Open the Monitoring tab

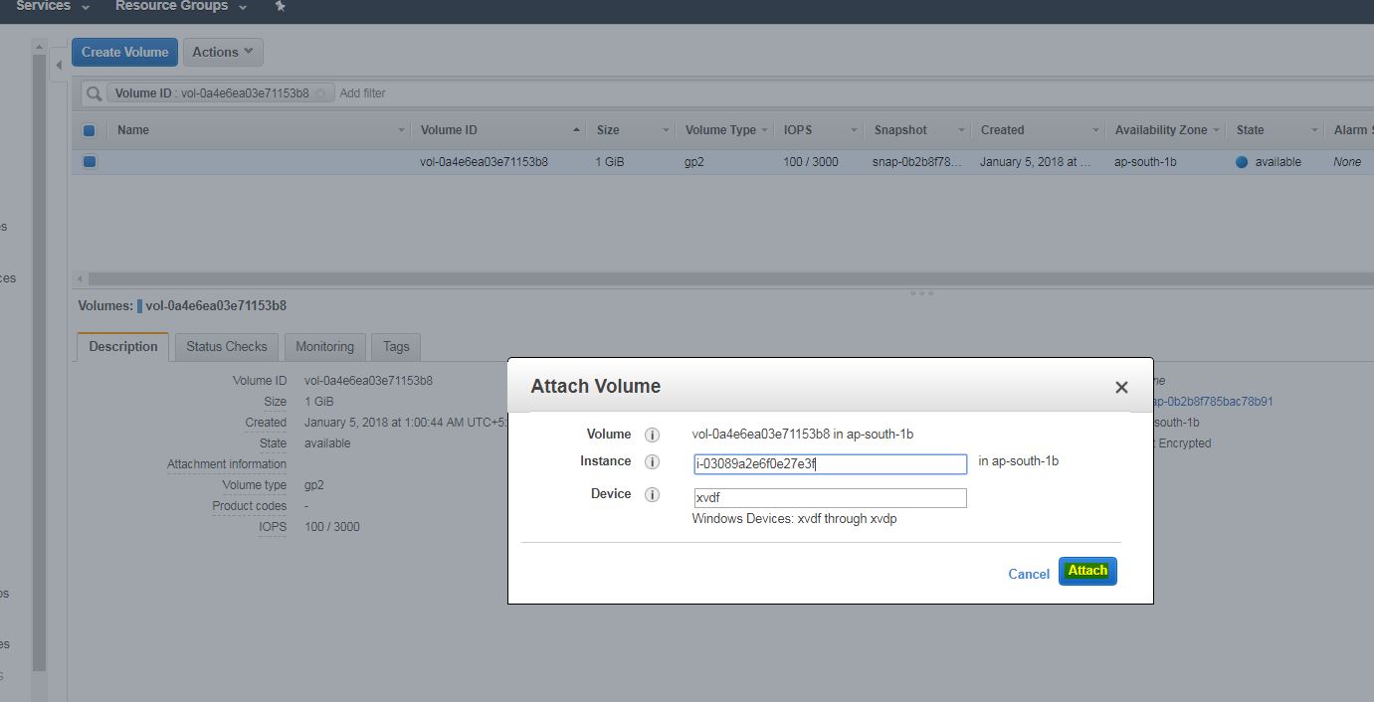coord(324,347)
